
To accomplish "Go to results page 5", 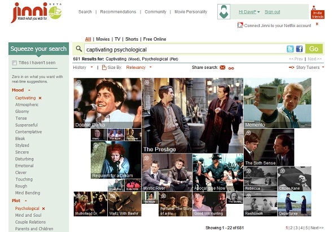I will [x=306, y=227].
